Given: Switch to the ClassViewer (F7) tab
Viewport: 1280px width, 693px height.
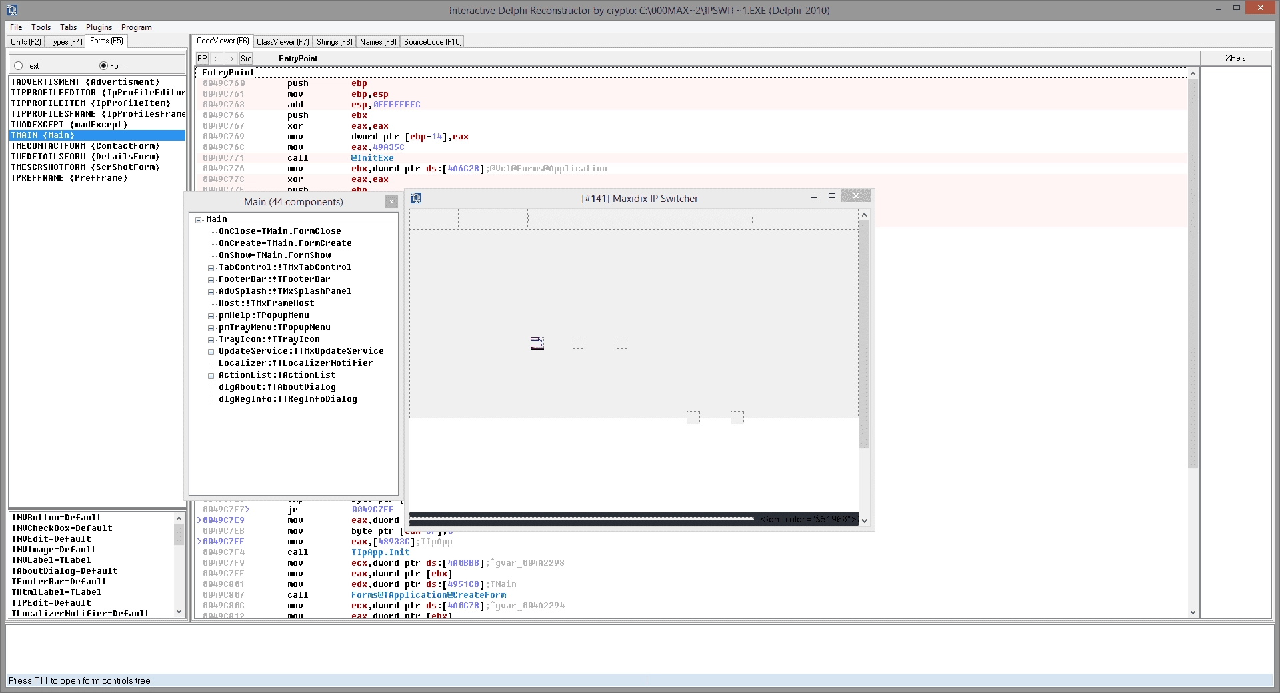Looking at the screenshot, I should click(283, 41).
